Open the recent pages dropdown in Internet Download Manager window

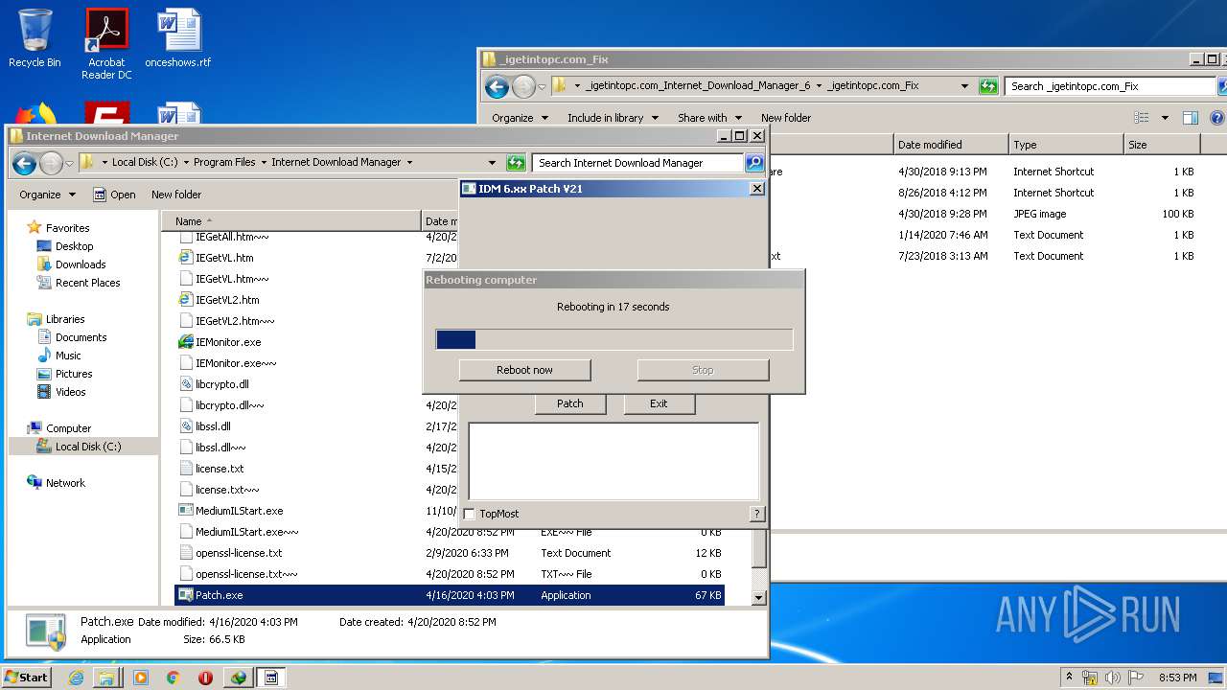coord(69,164)
